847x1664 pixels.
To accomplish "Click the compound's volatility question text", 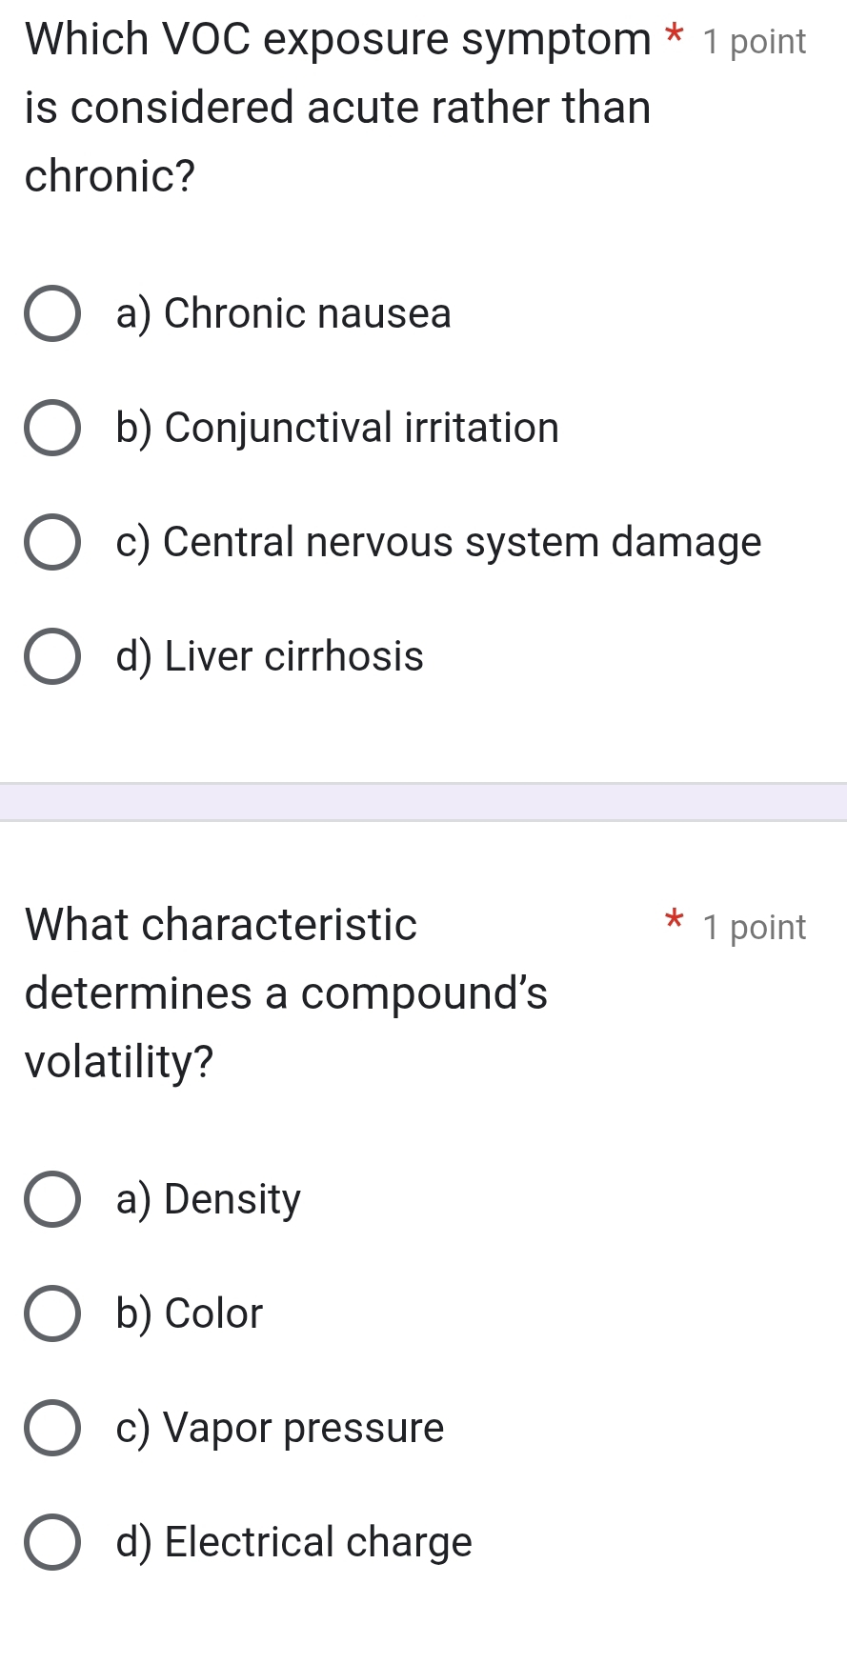I will [286, 992].
